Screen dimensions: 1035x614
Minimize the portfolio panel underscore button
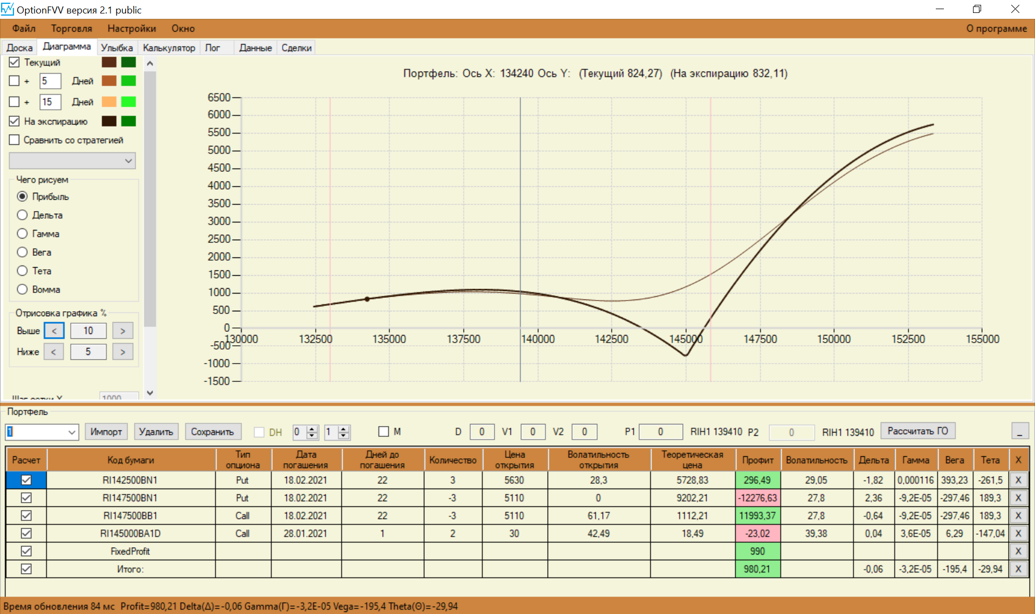click(1019, 431)
